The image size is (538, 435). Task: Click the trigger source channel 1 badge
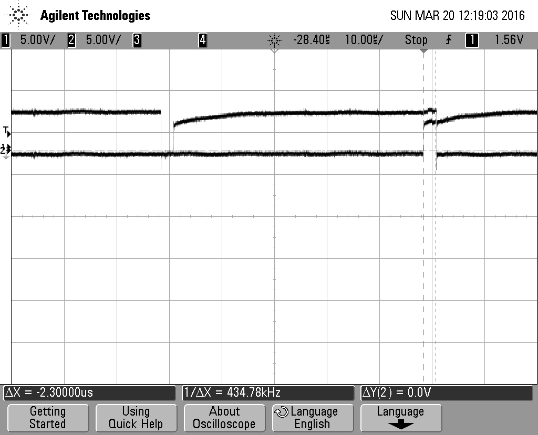[x=472, y=40]
